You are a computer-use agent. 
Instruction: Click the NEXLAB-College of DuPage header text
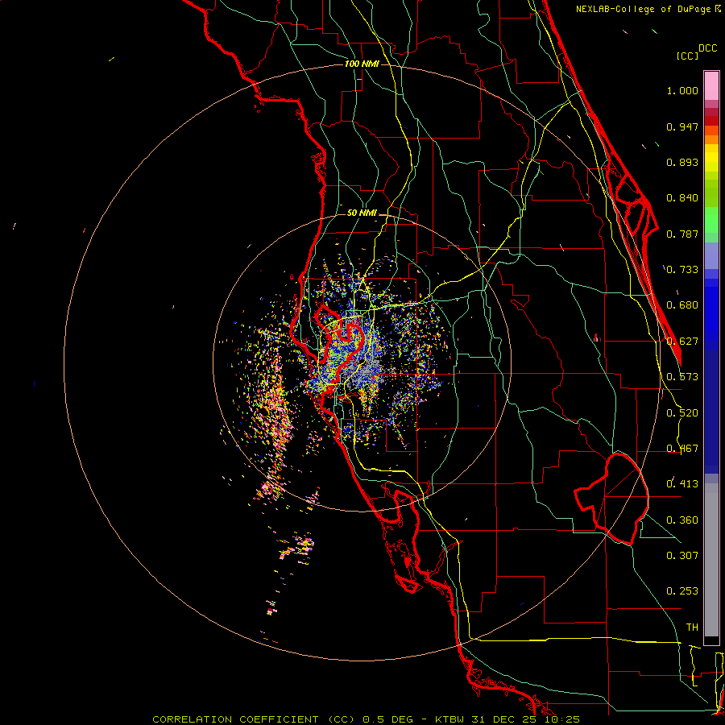(644, 9)
